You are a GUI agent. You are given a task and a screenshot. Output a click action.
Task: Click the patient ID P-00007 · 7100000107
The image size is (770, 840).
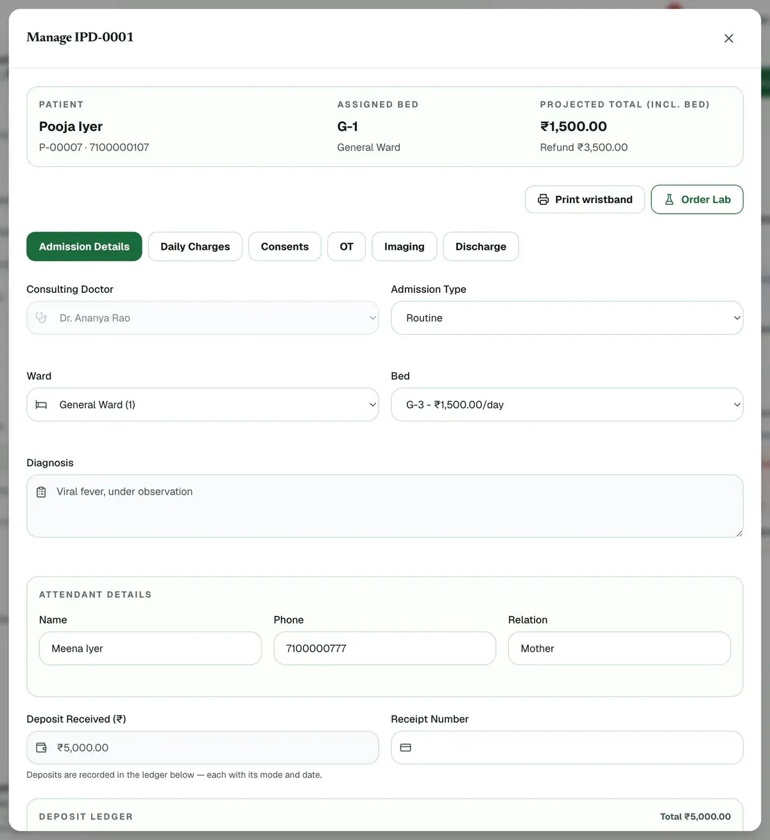[94, 148]
